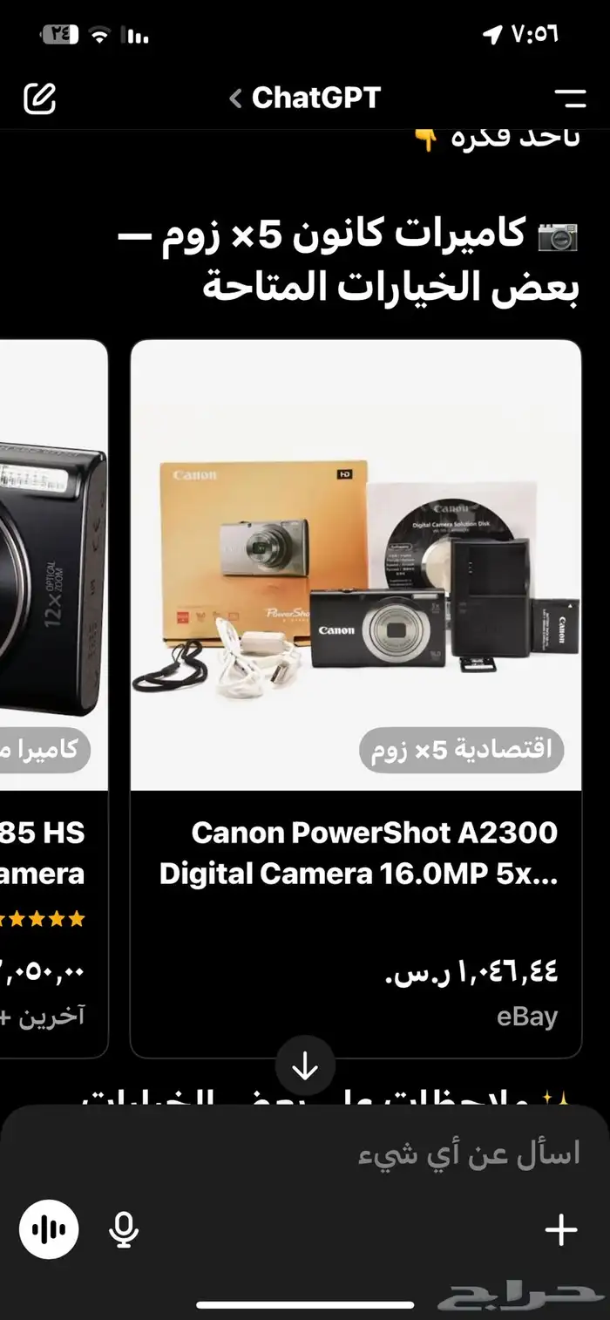This screenshot has height=1320, width=610.
Task: Open the black 12x optical zoom camera image
Action: [53, 565]
